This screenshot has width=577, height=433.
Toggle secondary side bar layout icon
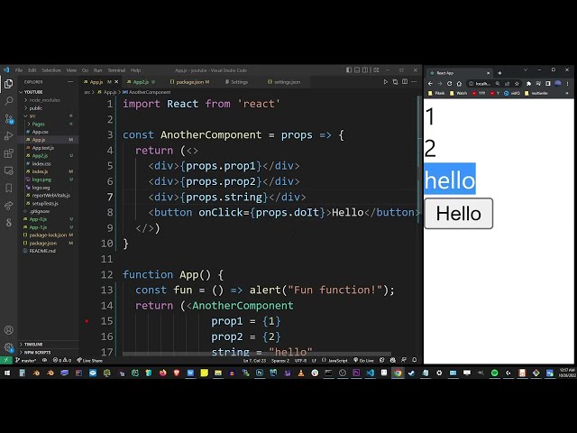coord(365,70)
